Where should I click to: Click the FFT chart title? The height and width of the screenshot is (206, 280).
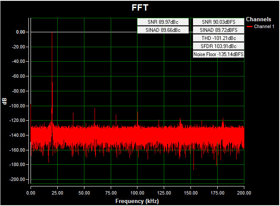(140, 8)
